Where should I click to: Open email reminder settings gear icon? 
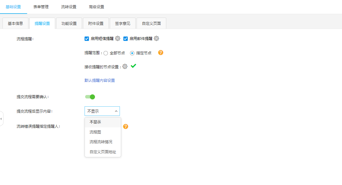tap(156, 38)
